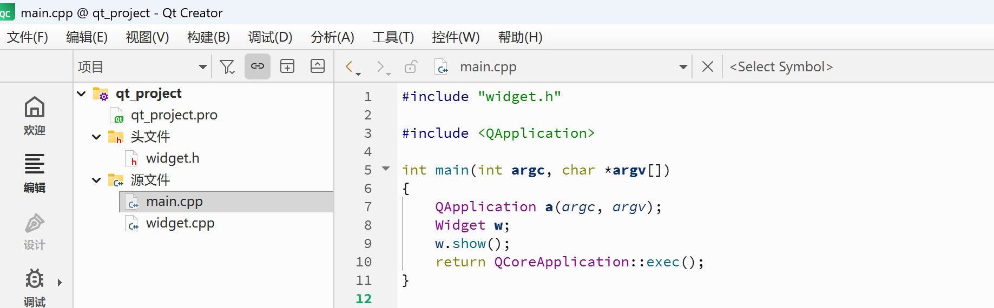Open the 文件(F) menu
This screenshot has height=308, width=994.
28,37
